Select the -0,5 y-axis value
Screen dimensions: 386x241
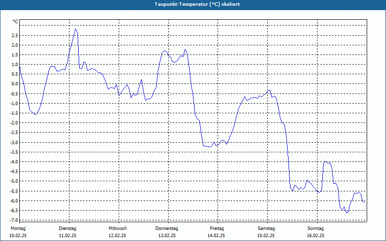tap(14, 94)
